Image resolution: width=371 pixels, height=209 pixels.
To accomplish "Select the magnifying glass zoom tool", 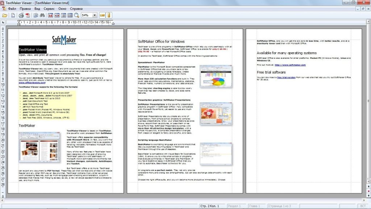I will tap(76, 15).
